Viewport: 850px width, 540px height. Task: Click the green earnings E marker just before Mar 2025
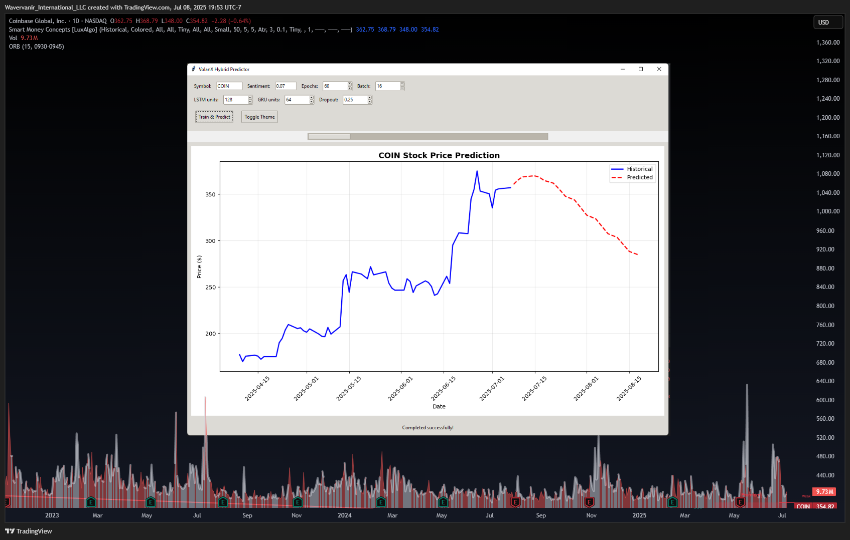[673, 502]
